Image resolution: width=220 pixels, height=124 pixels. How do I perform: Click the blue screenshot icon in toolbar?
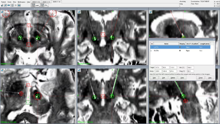(19, 5)
